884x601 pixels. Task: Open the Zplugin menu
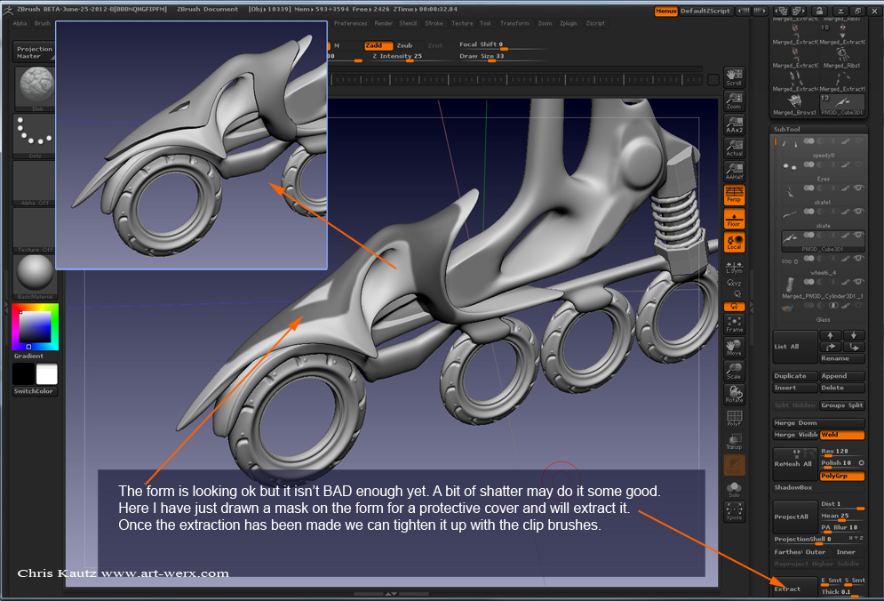(568, 24)
